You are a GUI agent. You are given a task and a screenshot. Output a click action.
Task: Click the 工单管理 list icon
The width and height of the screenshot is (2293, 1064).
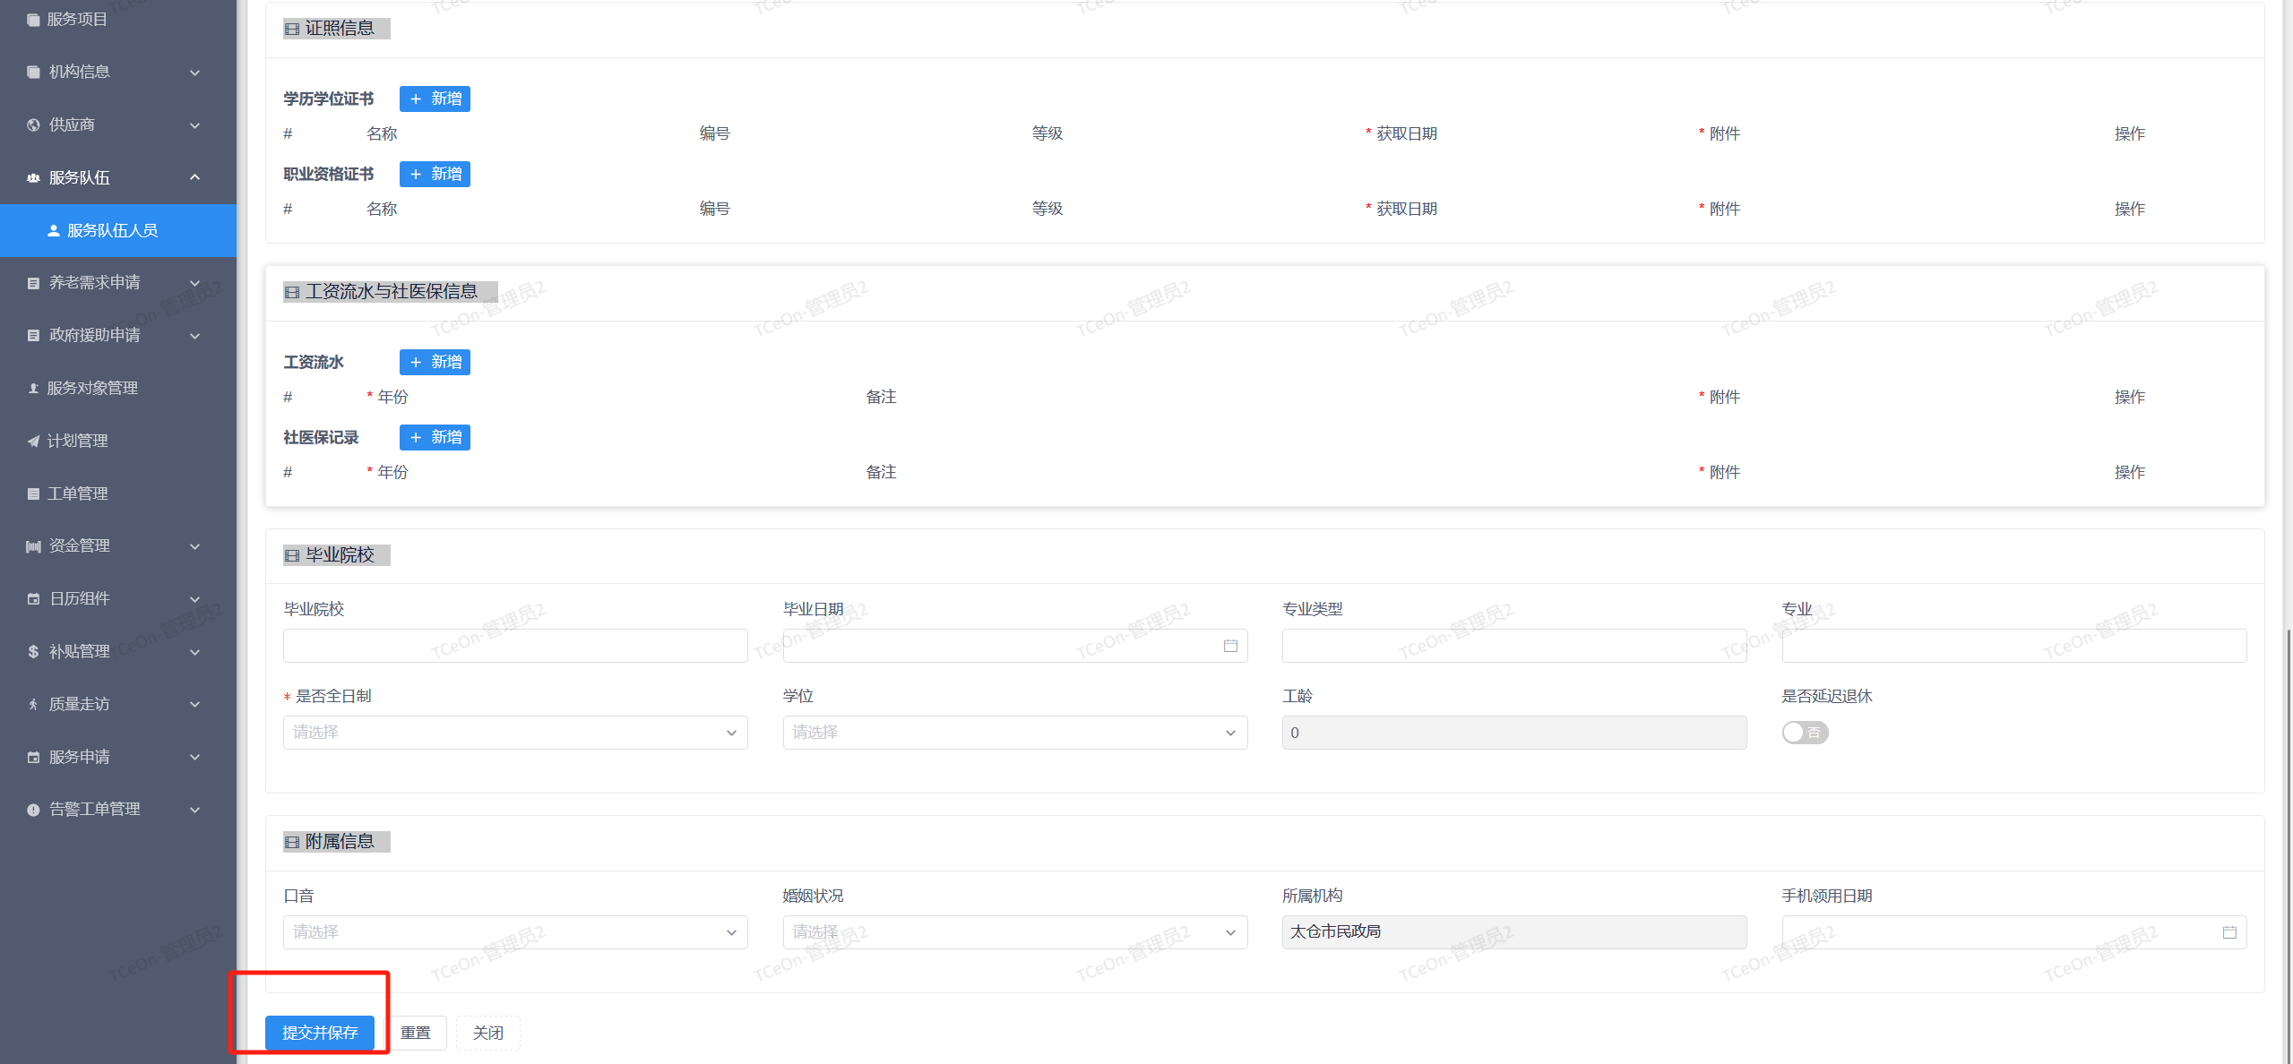pyautogui.click(x=33, y=493)
